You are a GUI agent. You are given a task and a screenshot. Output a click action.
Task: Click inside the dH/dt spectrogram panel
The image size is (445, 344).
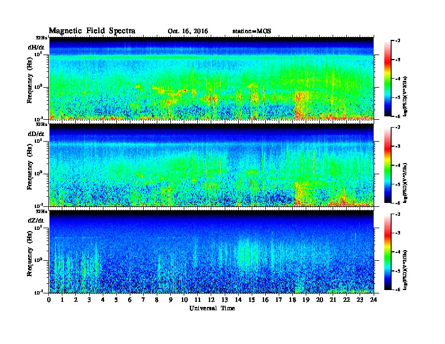pos(211,78)
